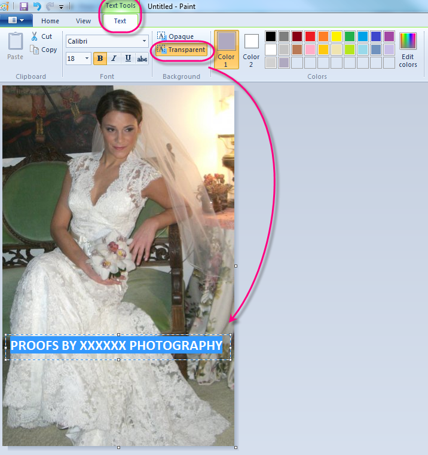Open the Edit colors dialog
Screen dimensions: 428x455
(408, 50)
